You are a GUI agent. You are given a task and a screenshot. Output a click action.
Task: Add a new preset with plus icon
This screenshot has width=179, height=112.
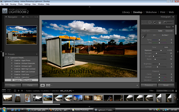[x=37, y=54]
